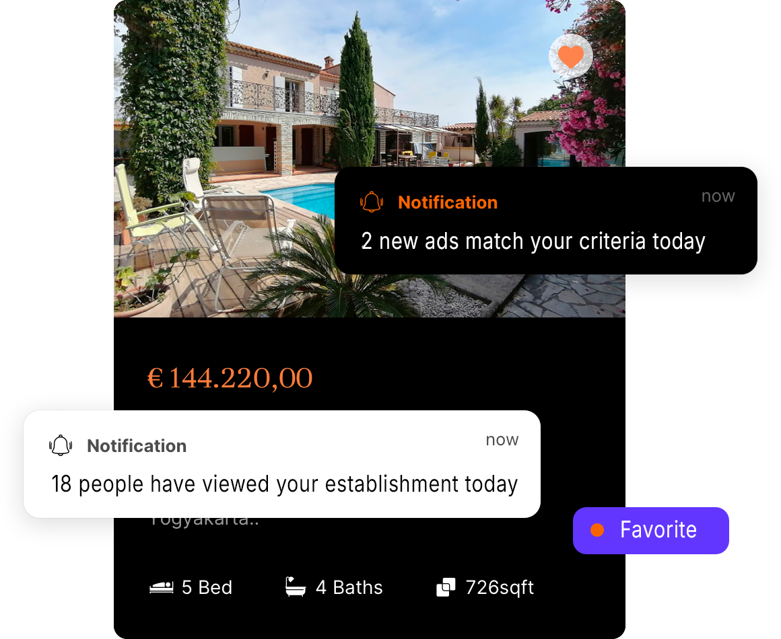Click the gray Notification heading on white card
Image resolution: width=781 pixels, height=639 pixels.
137,445
